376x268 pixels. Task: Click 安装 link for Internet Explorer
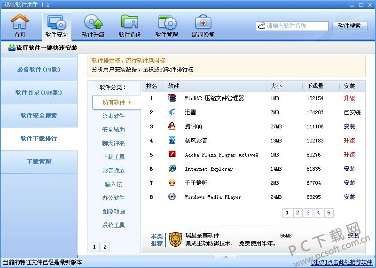tap(349, 169)
